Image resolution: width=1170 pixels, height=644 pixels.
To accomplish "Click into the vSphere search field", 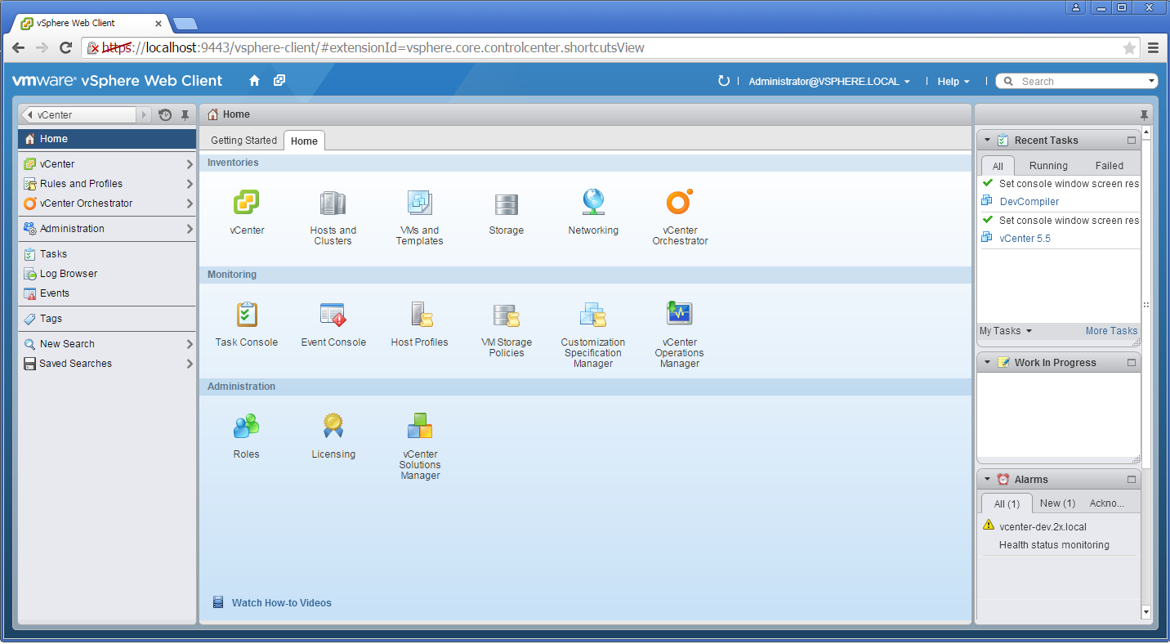I will [x=1078, y=81].
